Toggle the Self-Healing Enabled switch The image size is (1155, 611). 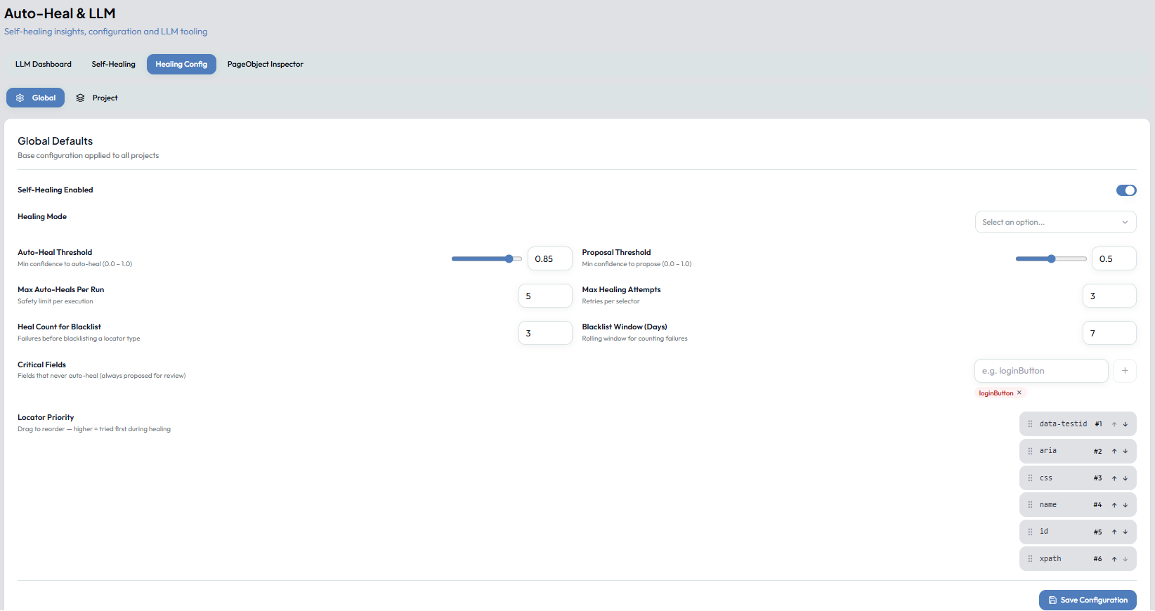point(1126,190)
